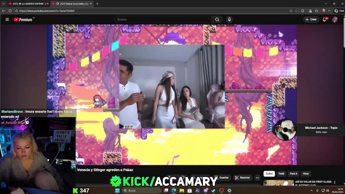Switch to 'Lo QUIEREN ENFRIAR' tab
Viewport: 345px width, 194px height.
[28, 4]
